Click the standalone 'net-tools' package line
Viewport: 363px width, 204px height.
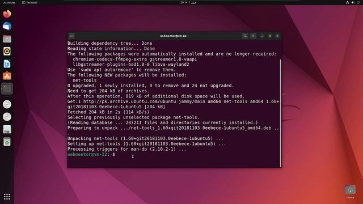[x=85, y=80]
